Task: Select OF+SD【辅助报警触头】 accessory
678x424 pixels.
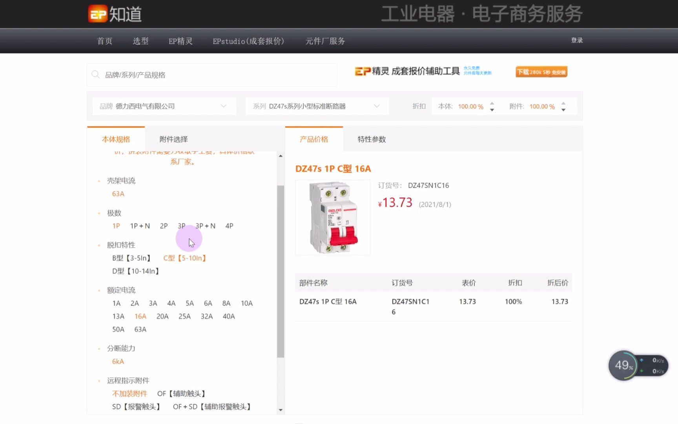Action: coord(212,406)
